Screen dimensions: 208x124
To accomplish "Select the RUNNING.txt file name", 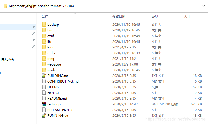I will (58, 115).
